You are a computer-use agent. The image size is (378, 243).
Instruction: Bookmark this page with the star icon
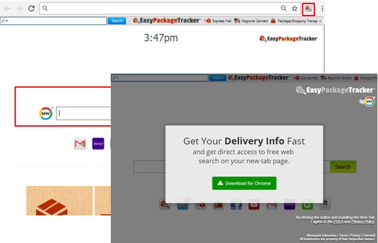(x=294, y=9)
